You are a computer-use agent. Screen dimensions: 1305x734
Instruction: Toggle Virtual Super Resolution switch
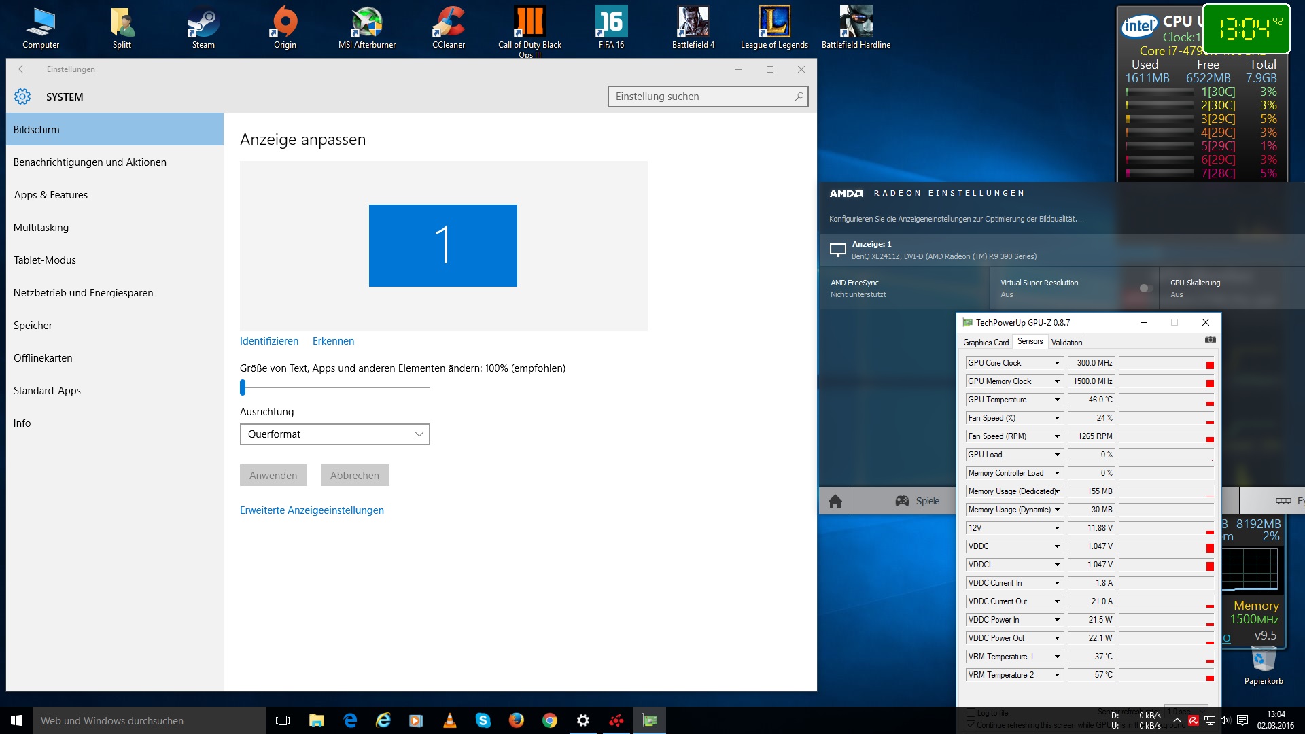[x=1146, y=288]
